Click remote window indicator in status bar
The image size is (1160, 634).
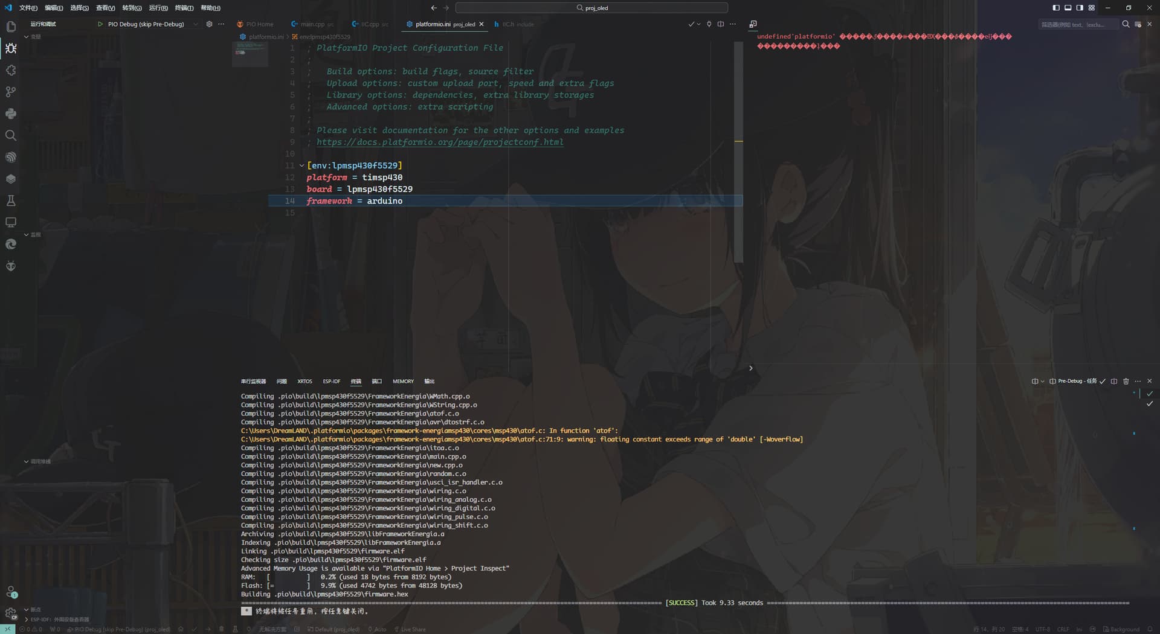[x=7, y=629]
